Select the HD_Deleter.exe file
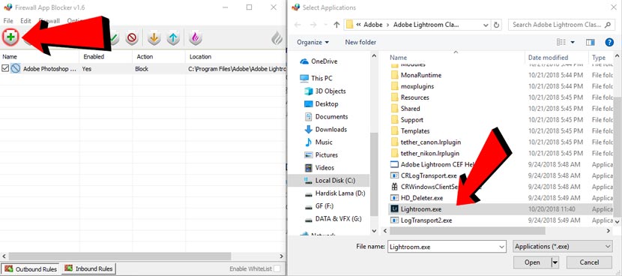 coord(422,198)
